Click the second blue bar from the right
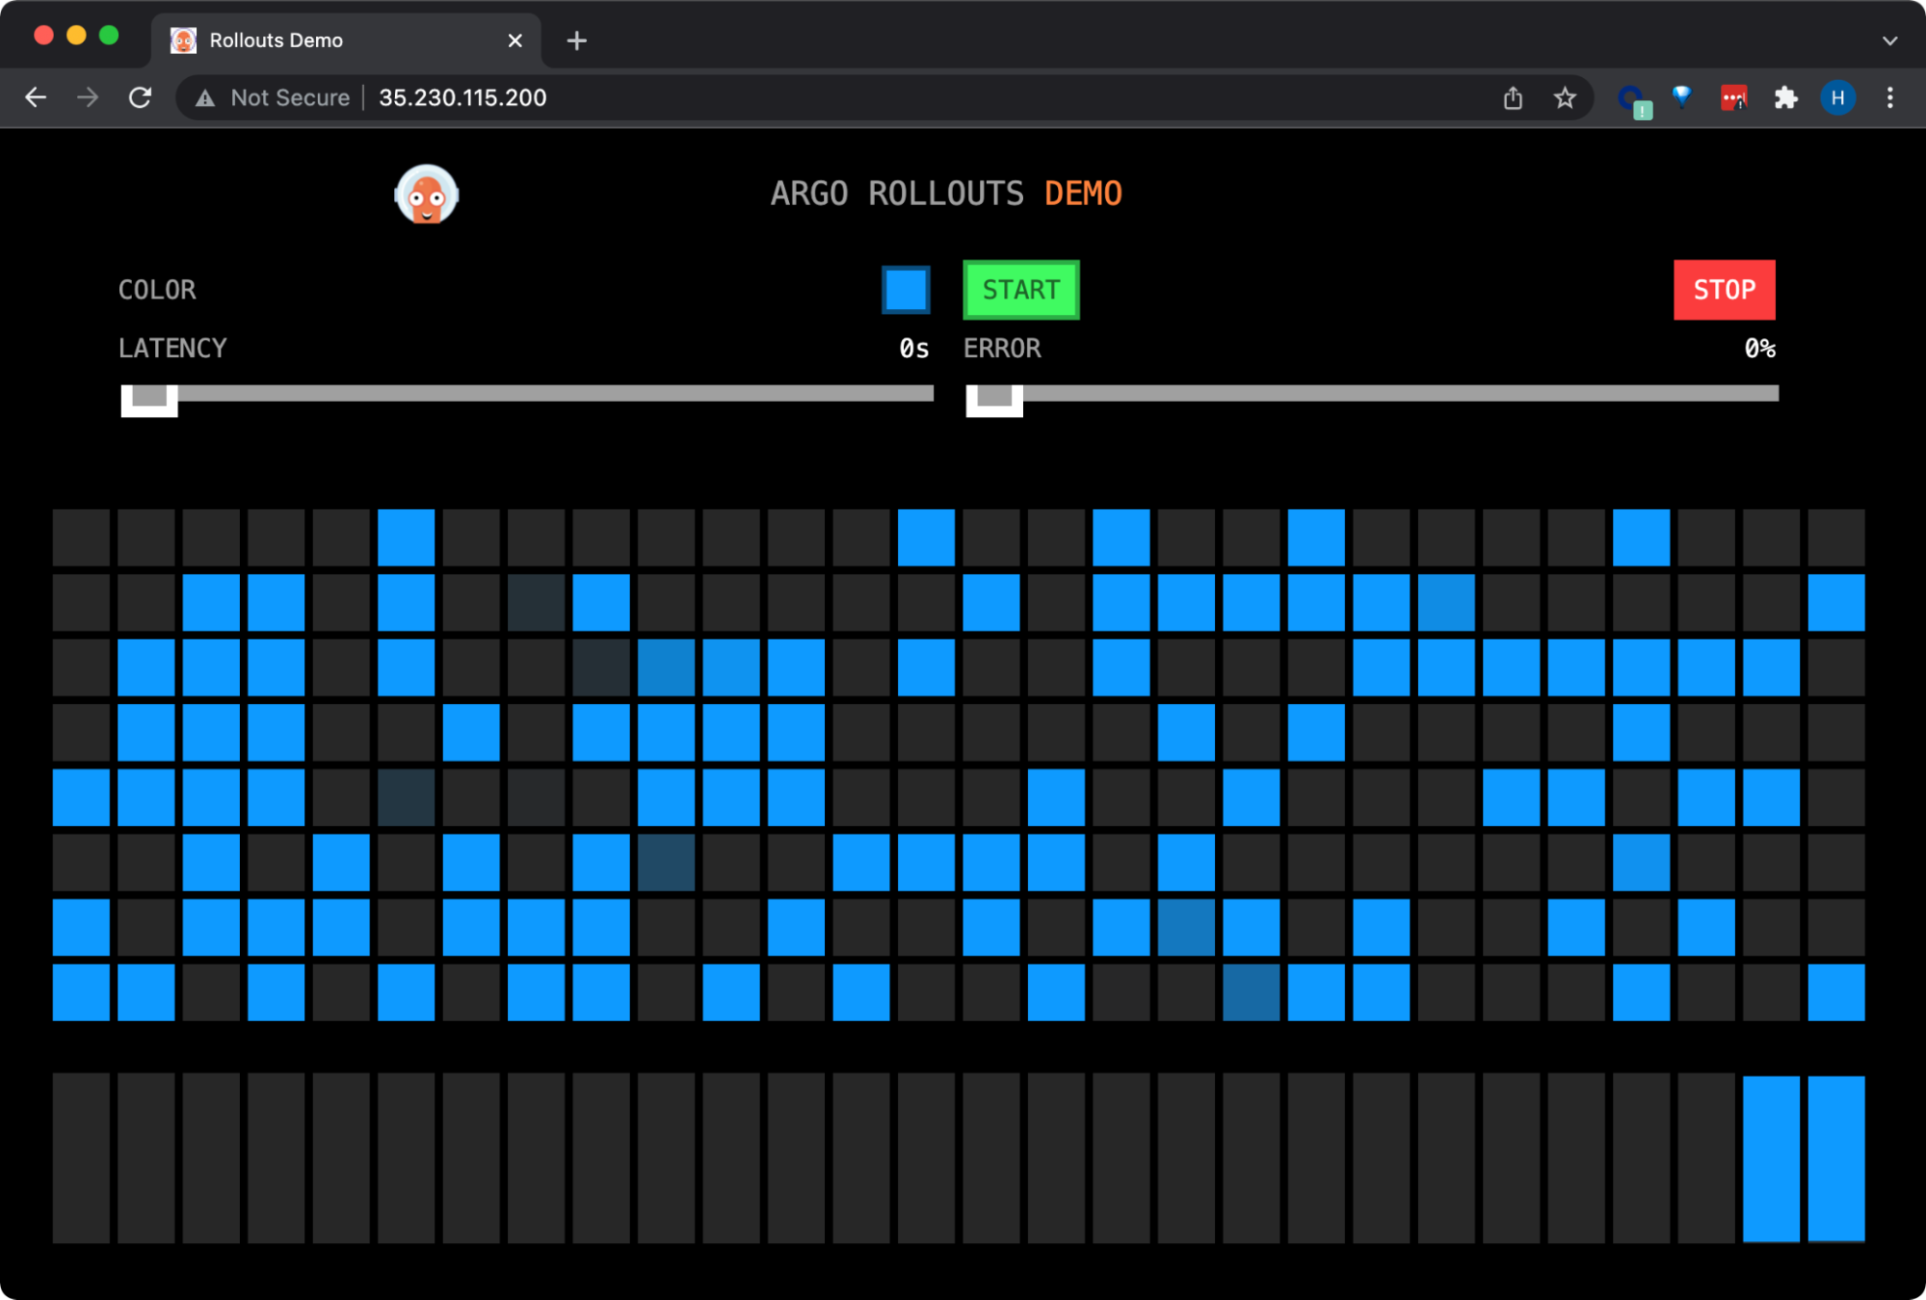This screenshot has width=1926, height=1300. click(x=1771, y=1158)
